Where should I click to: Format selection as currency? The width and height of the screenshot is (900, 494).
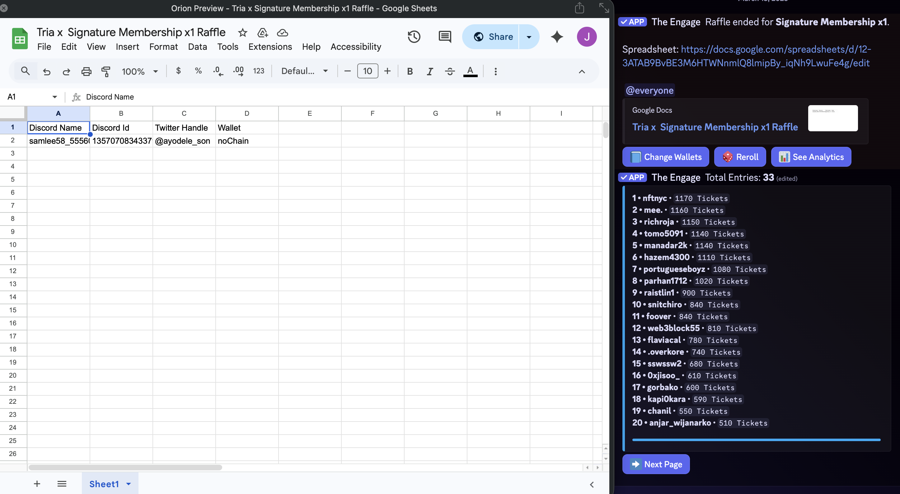click(178, 71)
